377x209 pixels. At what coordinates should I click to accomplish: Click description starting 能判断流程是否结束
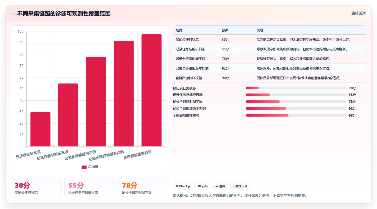(303, 40)
